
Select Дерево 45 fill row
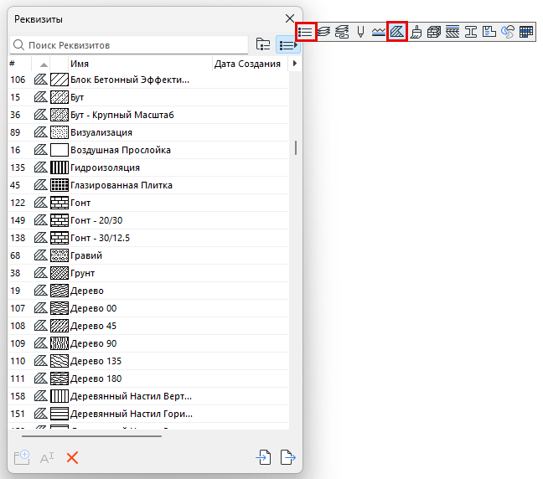pyautogui.click(x=148, y=326)
